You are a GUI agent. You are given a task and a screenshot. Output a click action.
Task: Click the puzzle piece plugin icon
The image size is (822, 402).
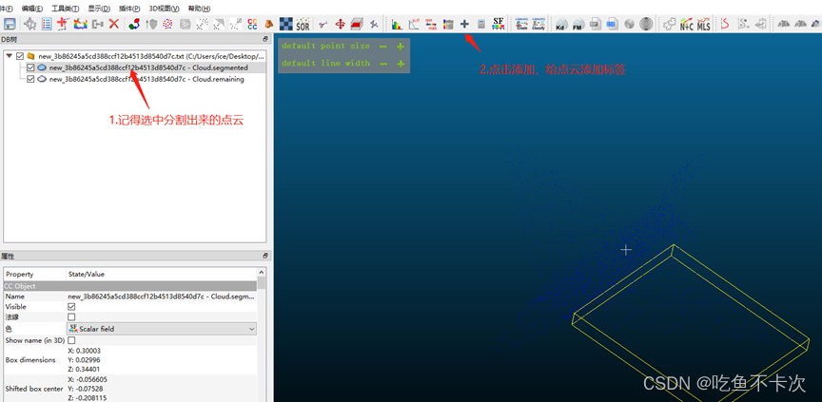pyautogui.click(x=670, y=24)
